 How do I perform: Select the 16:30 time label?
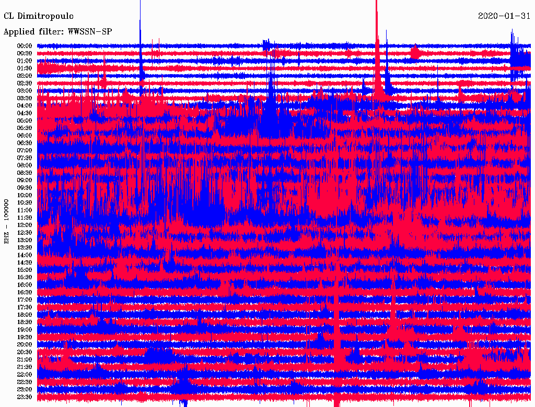[x=25, y=292]
